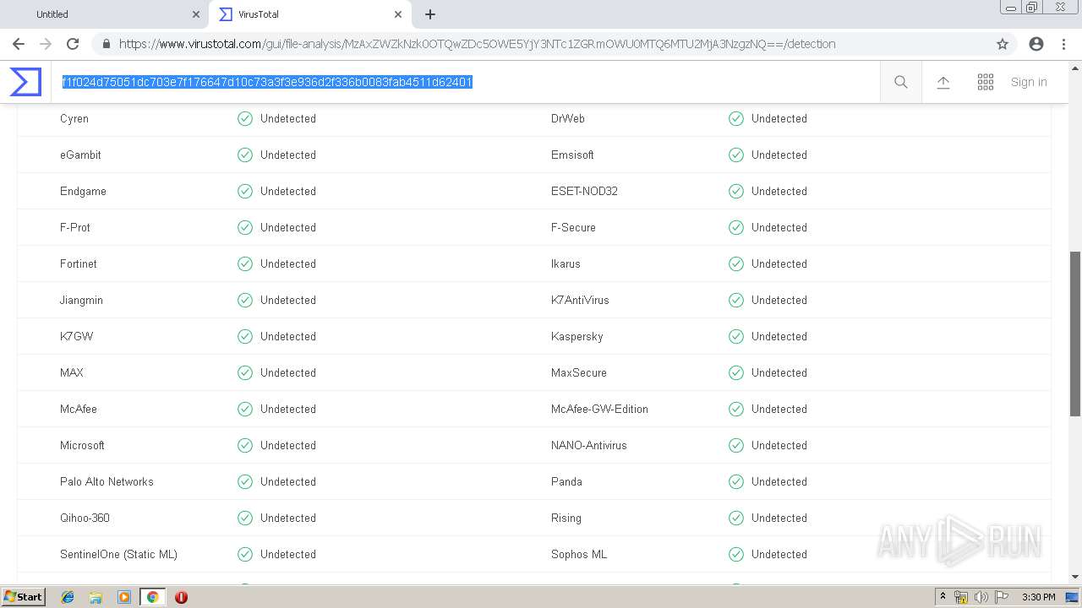Viewport: 1082px width, 608px height.
Task: Bookmark this page with the star icon
Action: click(x=1003, y=44)
